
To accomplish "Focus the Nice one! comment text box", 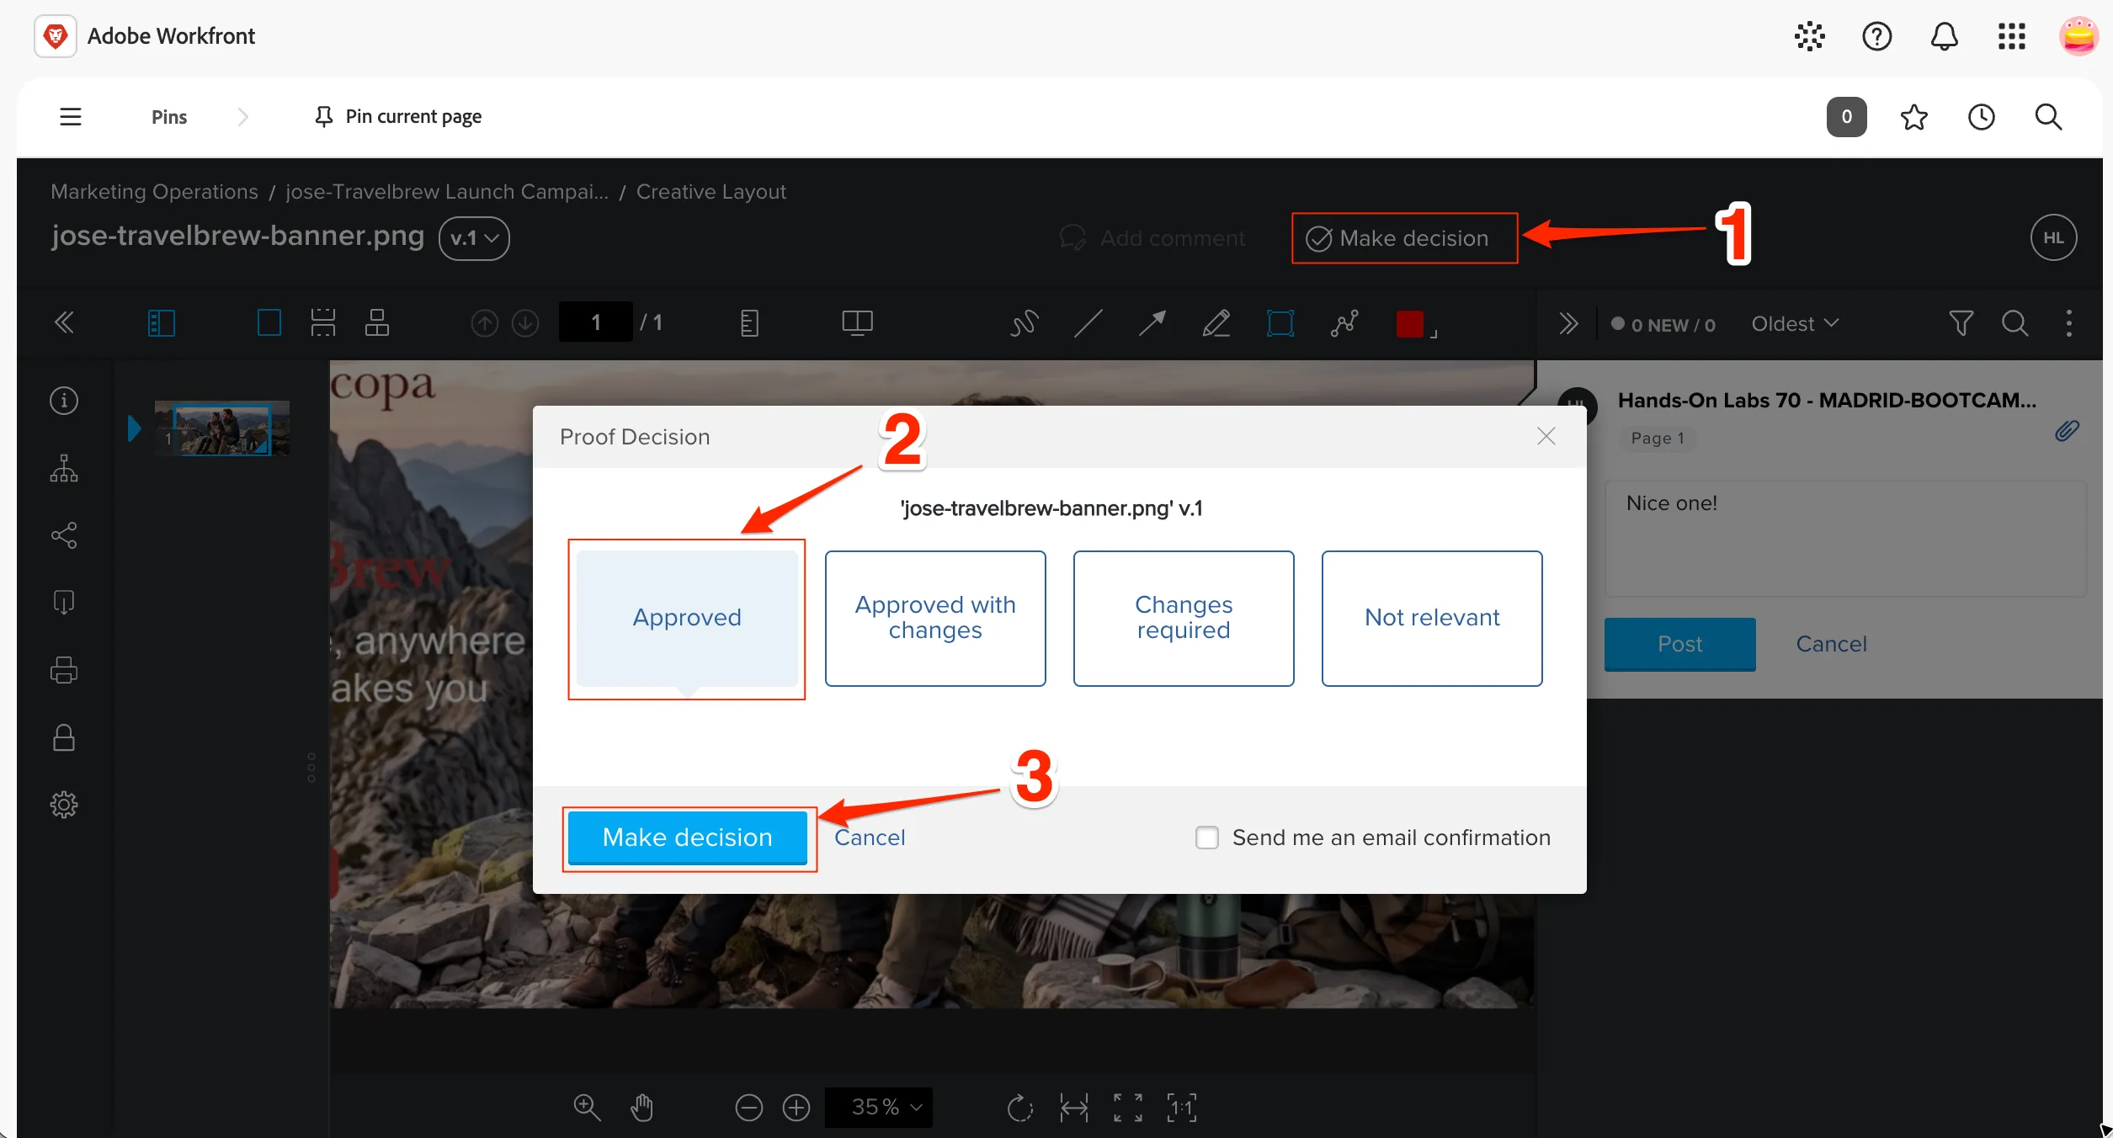I will (x=1844, y=539).
